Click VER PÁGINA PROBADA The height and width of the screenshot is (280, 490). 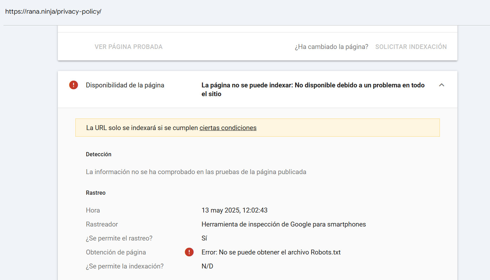(x=128, y=46)
